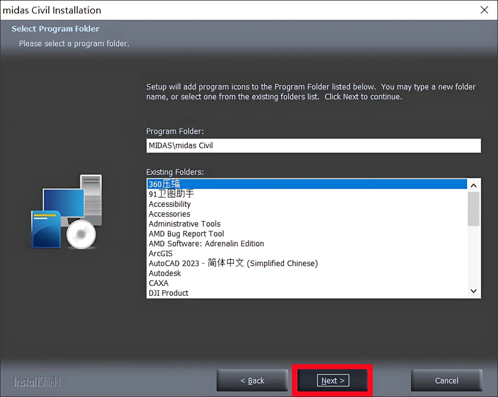Click the Next button to continue
The height and width of the screenshot is (397, 498).
(332, 380)
